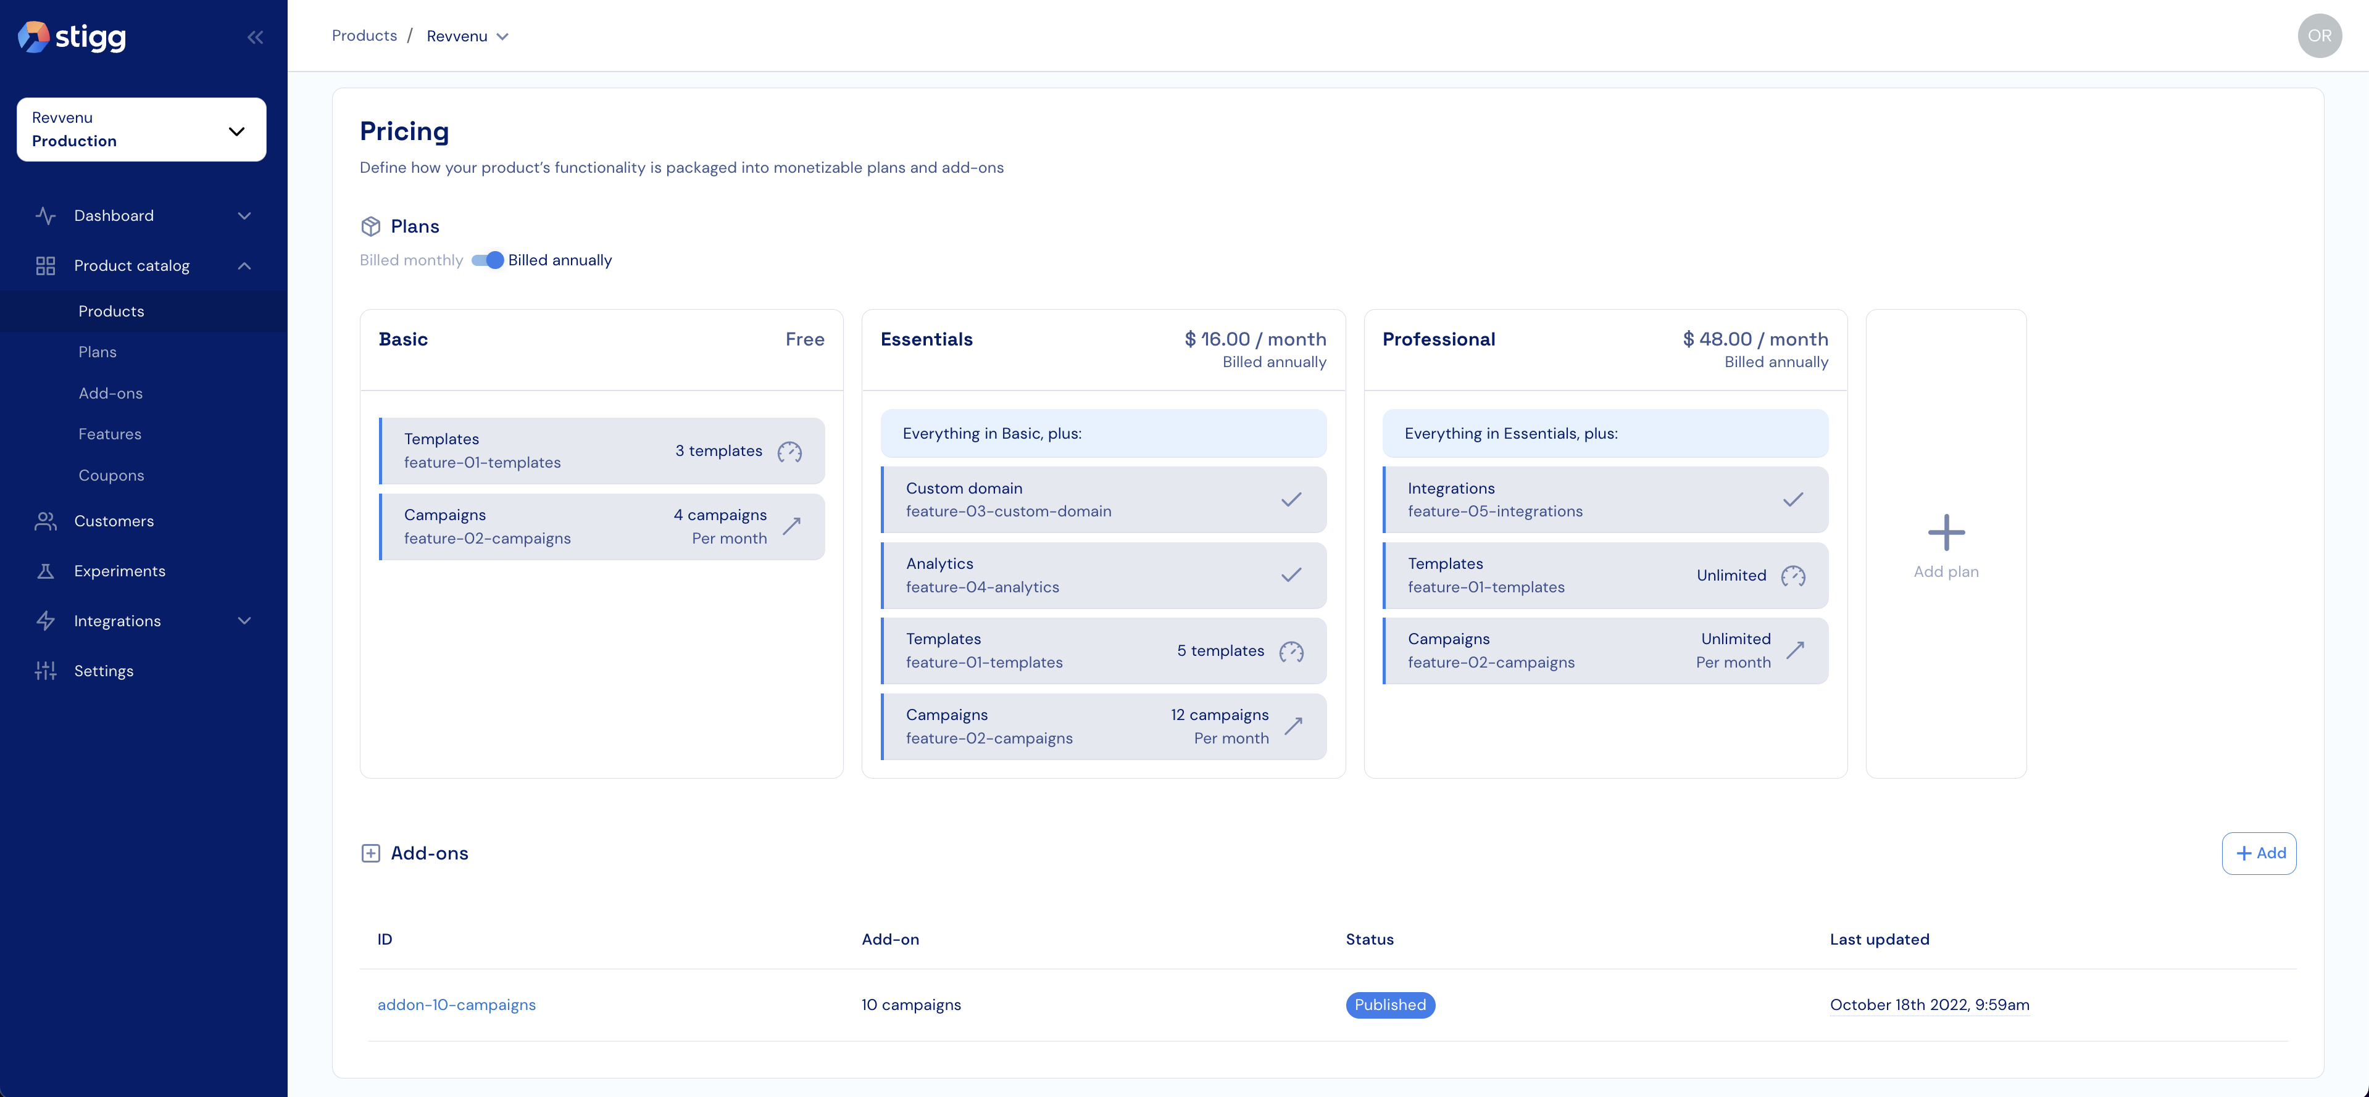Click the Basic plan's Templates meter icon
Screen dimensions: 2369x1097
789,452
